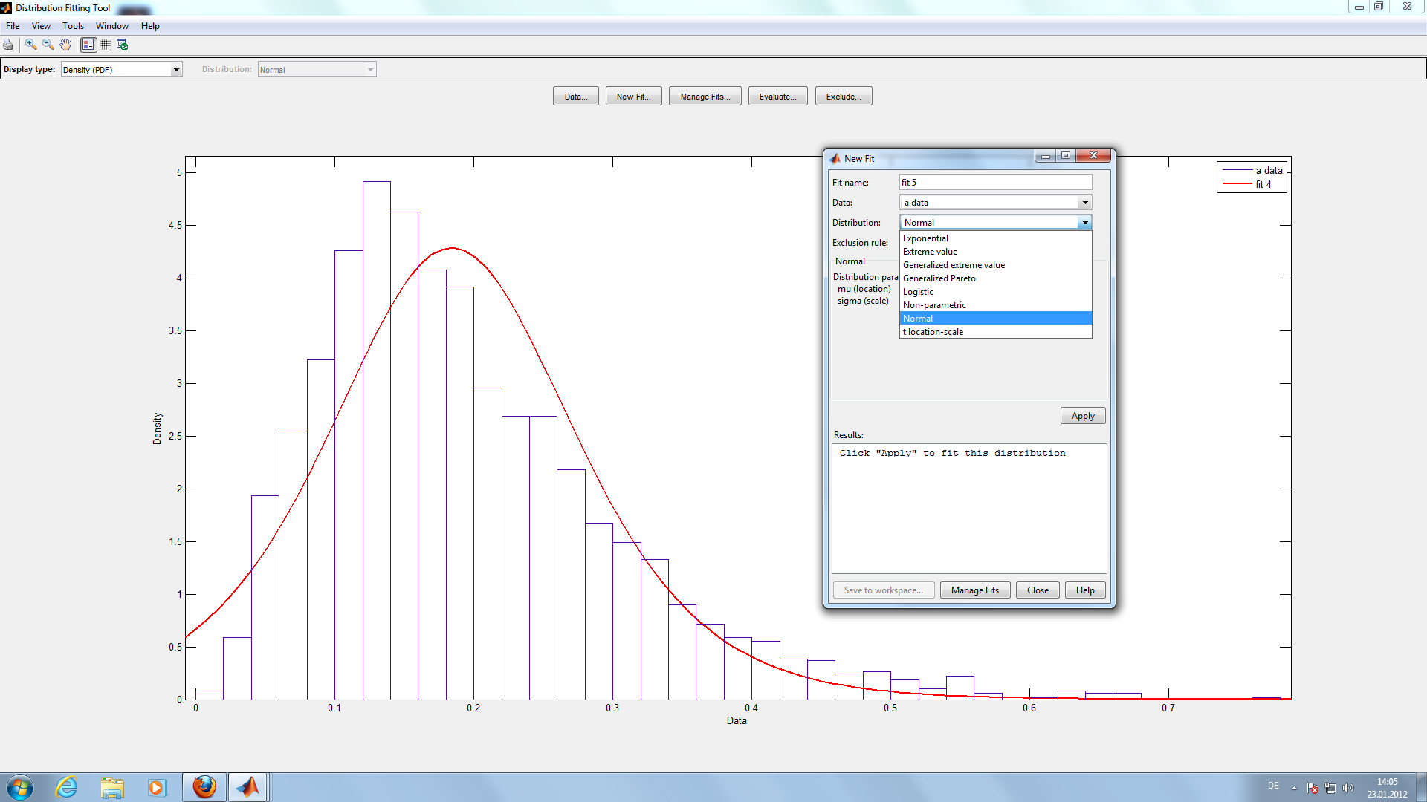The width and height of the screenshot is (1427, 802).
Task: Click the red fit 4 legend line
Action: coord(1237,184)
